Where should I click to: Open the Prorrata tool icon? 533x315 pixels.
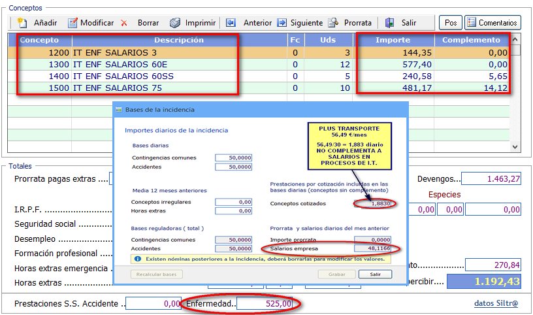coord(333,22)
